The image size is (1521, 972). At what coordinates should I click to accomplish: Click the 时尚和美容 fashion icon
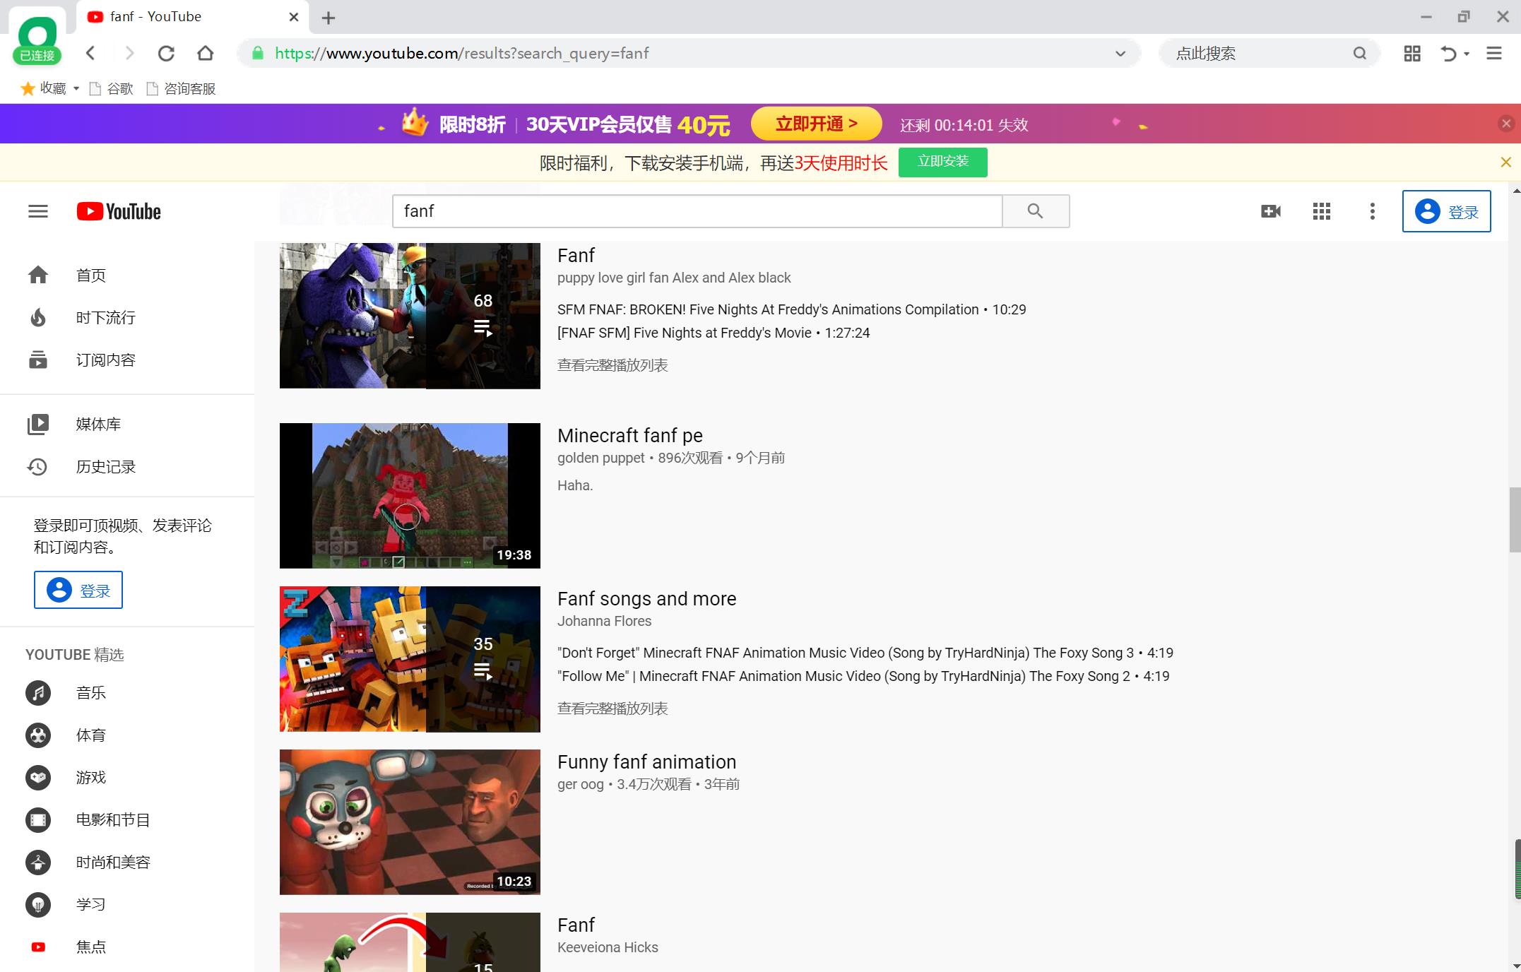[x=38, y=862]
